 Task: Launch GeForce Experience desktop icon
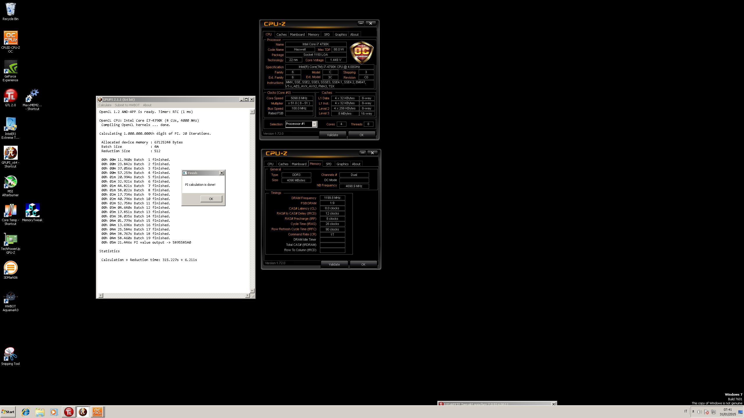(10, 71)
